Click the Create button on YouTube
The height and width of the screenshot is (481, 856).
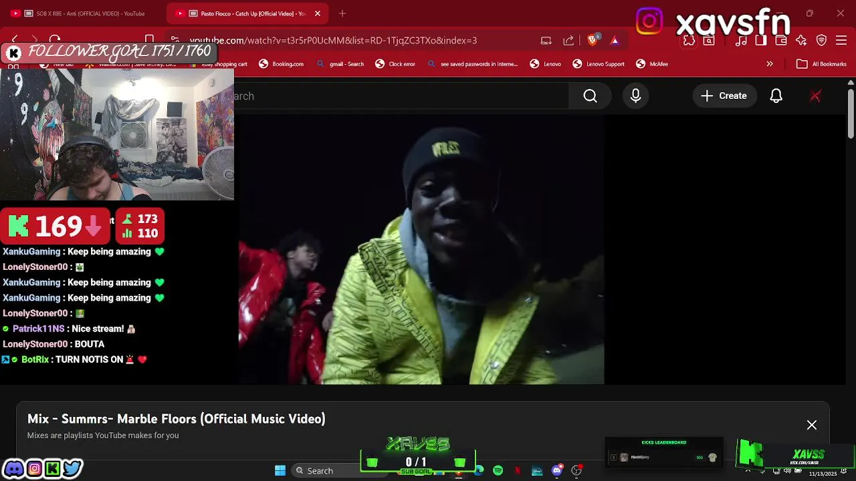pos(724,96)
